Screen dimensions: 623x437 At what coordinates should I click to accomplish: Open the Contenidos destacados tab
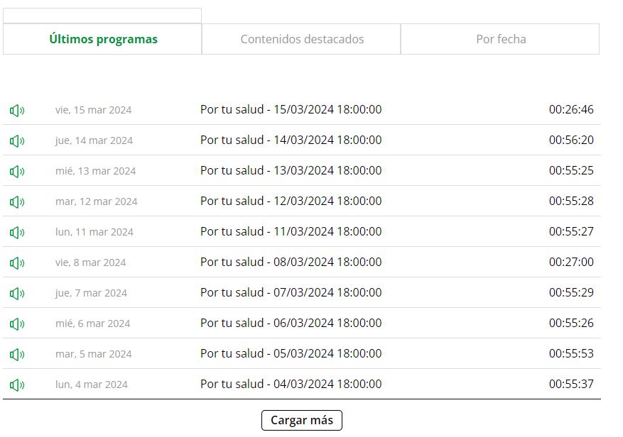coord(302,39)
